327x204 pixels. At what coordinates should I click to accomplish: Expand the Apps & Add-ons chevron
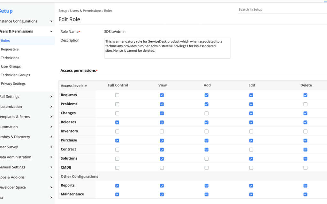point(51,177)
